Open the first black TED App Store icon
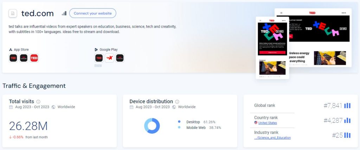Screen dimensions: 360x150 13,58
